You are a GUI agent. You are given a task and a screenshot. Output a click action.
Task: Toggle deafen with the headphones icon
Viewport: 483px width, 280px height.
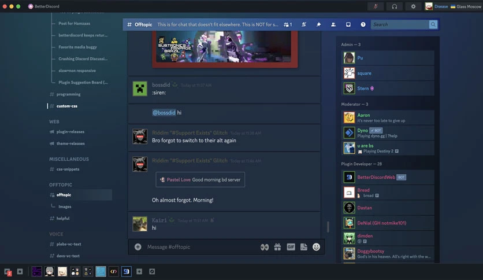(394, 6)
